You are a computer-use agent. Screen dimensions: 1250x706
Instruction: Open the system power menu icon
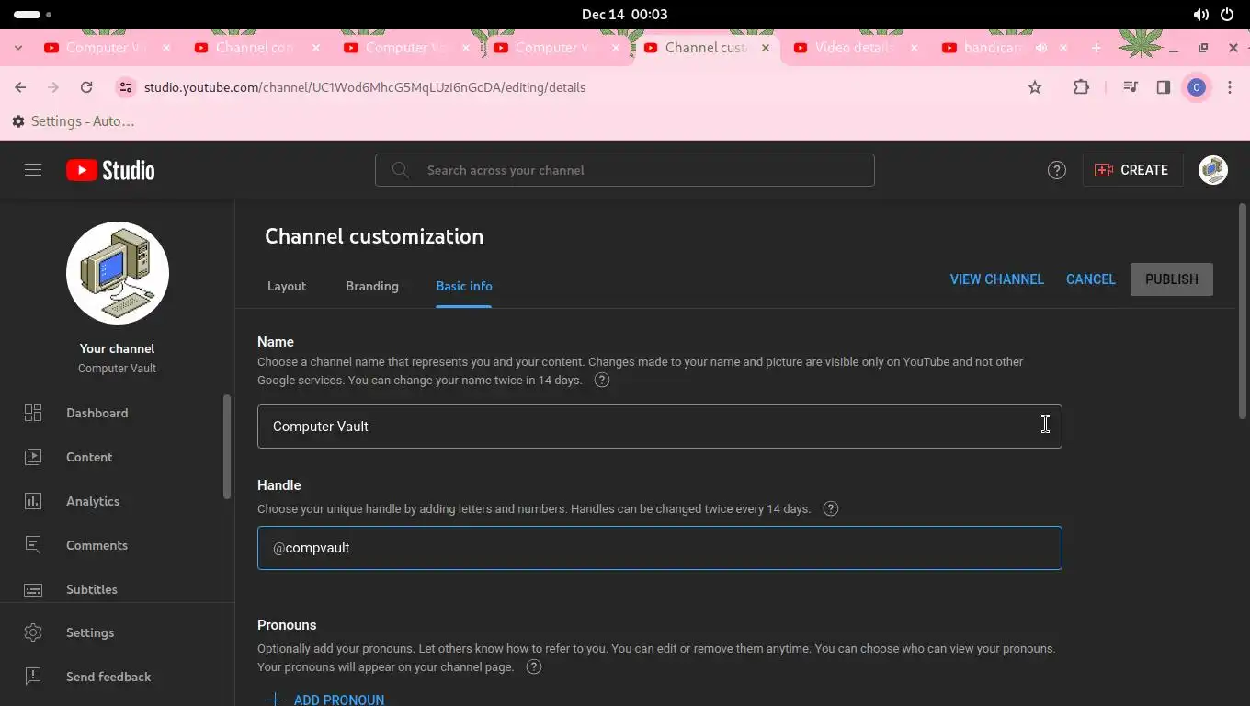pyautogui.click(x=1227, y=15)
